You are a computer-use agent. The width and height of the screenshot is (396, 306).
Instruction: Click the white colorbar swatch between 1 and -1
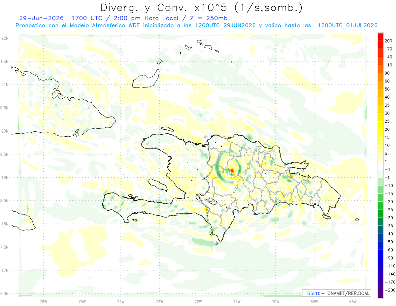380,165
